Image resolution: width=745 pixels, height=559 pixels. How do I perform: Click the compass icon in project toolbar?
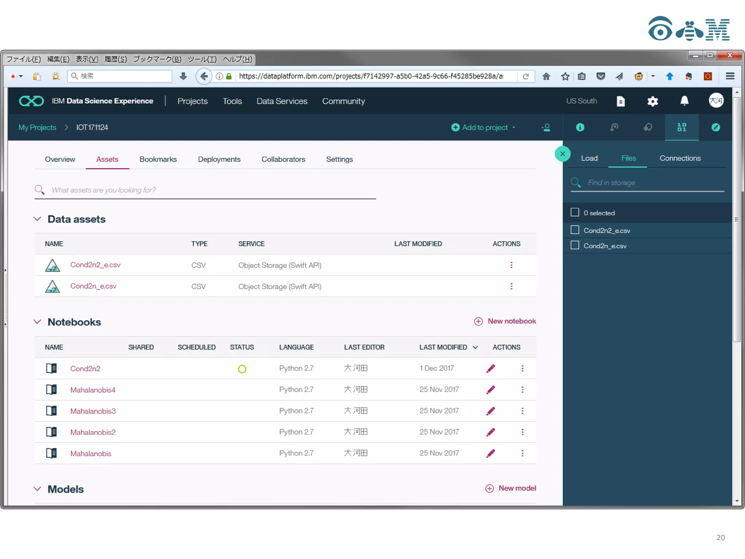(715, 127)
